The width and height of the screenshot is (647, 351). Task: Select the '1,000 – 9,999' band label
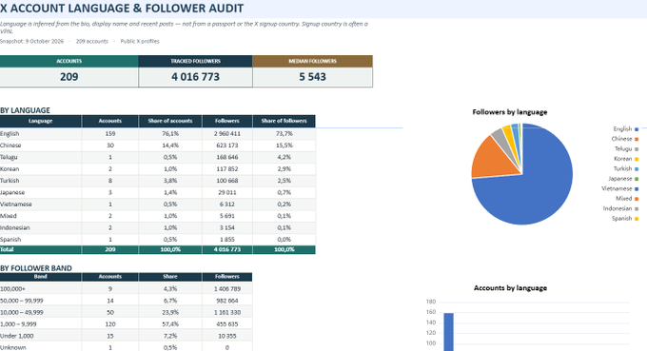pyautogui.click(x=18, y=324)
